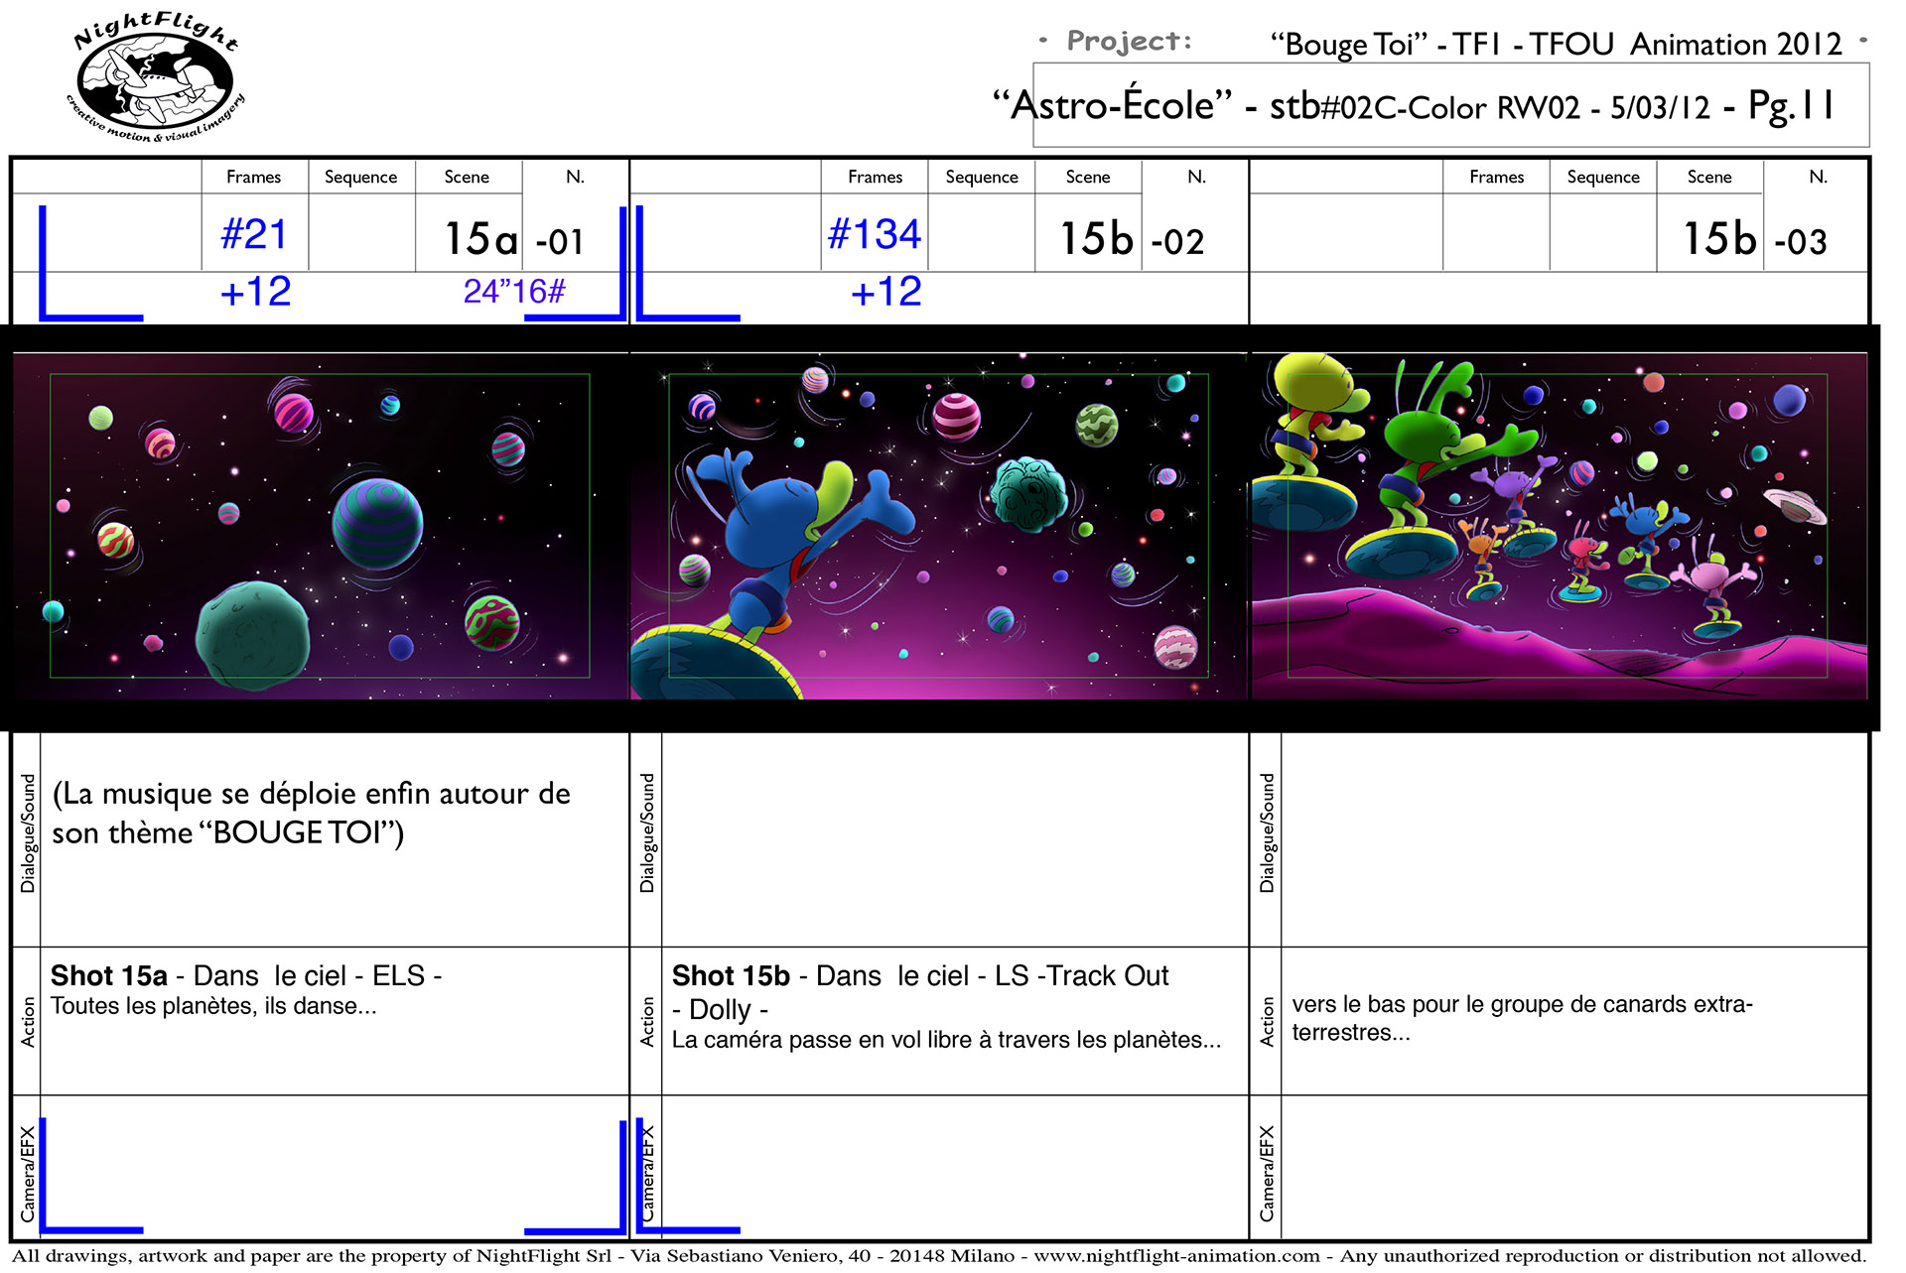Click "La caméra passe en vol libre" sentence
Viewport: 1906px width, 1273px height.
pos(946,1040)
